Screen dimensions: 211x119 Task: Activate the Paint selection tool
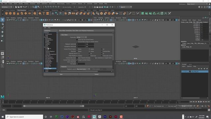tap(2, 28)
